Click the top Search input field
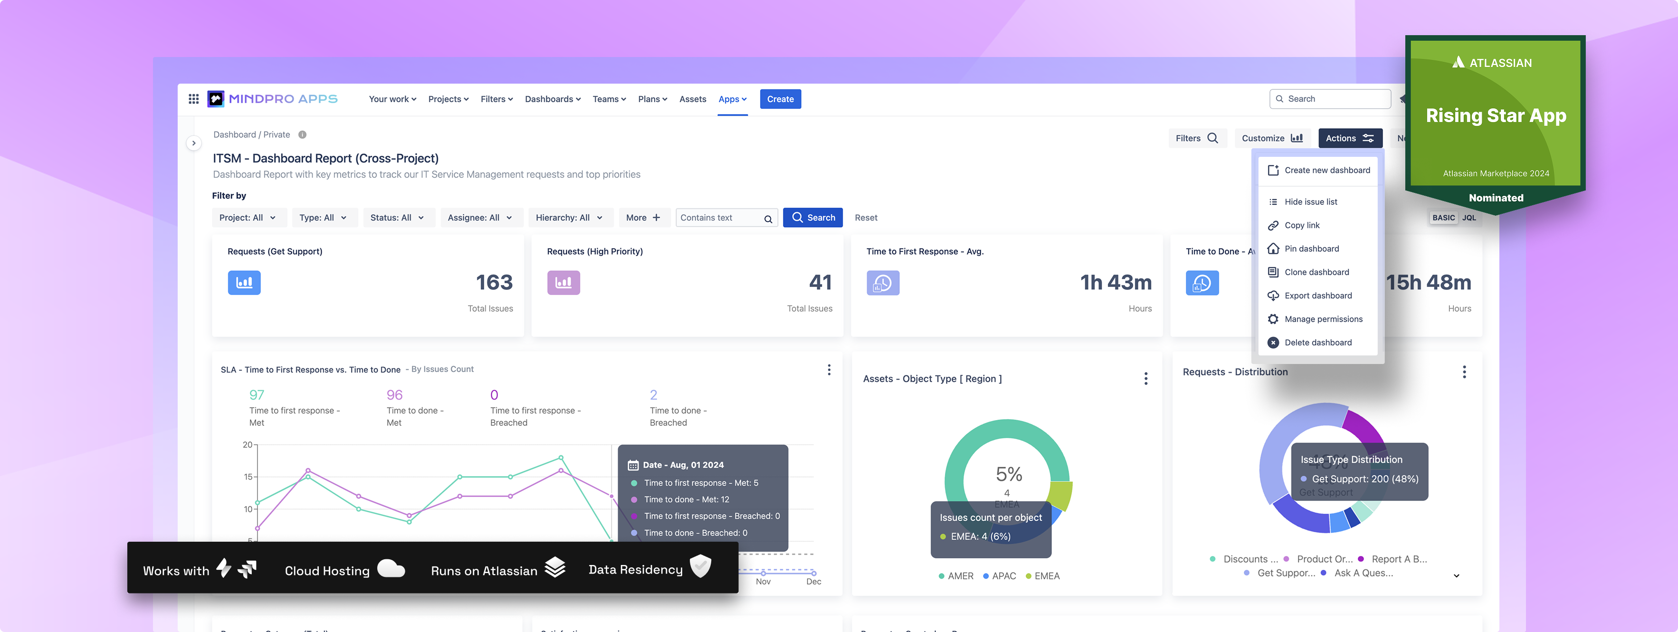The image size is (1678, 632). click(x=1330, y=99)
